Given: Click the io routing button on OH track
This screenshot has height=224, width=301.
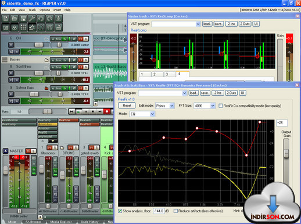Looking at the screenshot, I should pos(53,39).
